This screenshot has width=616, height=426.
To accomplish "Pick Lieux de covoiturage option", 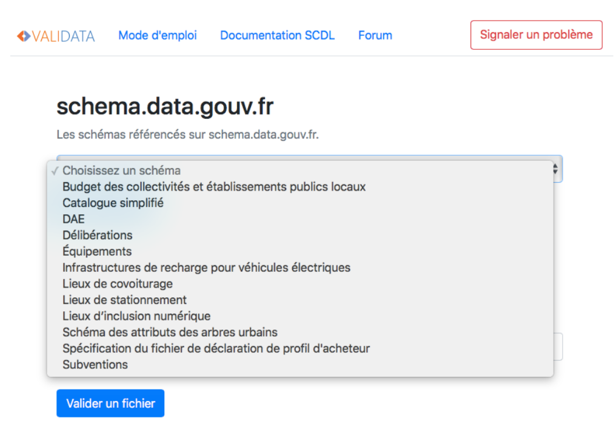I will coord(300,283).
